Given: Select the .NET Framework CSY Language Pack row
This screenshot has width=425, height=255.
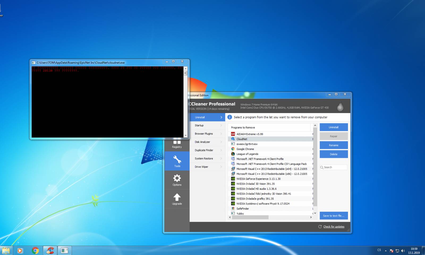Looking at the screenshot, I should click(271, 164).
